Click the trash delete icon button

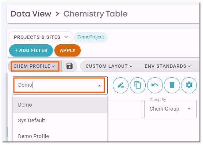172,85
